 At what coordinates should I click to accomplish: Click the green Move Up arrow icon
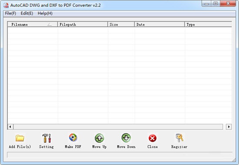click(x=100, y=138)
